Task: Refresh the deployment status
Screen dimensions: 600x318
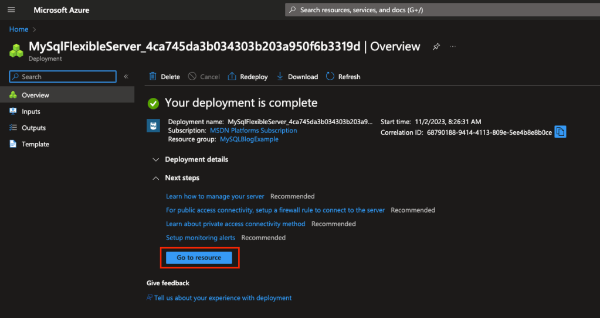Action: point(343,77)
